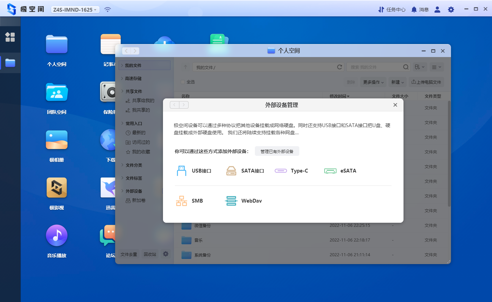Choose the Type-C connection option

[291, 171]
